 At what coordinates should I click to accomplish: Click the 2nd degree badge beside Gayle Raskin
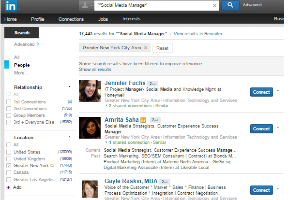pyautogui.click(x=165, y=182)
